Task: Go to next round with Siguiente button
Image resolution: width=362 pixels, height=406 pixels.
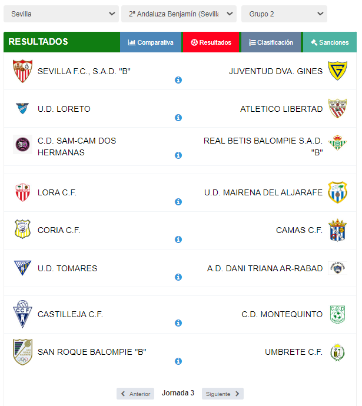Action: pyautogui.click(x=222, y=394)
